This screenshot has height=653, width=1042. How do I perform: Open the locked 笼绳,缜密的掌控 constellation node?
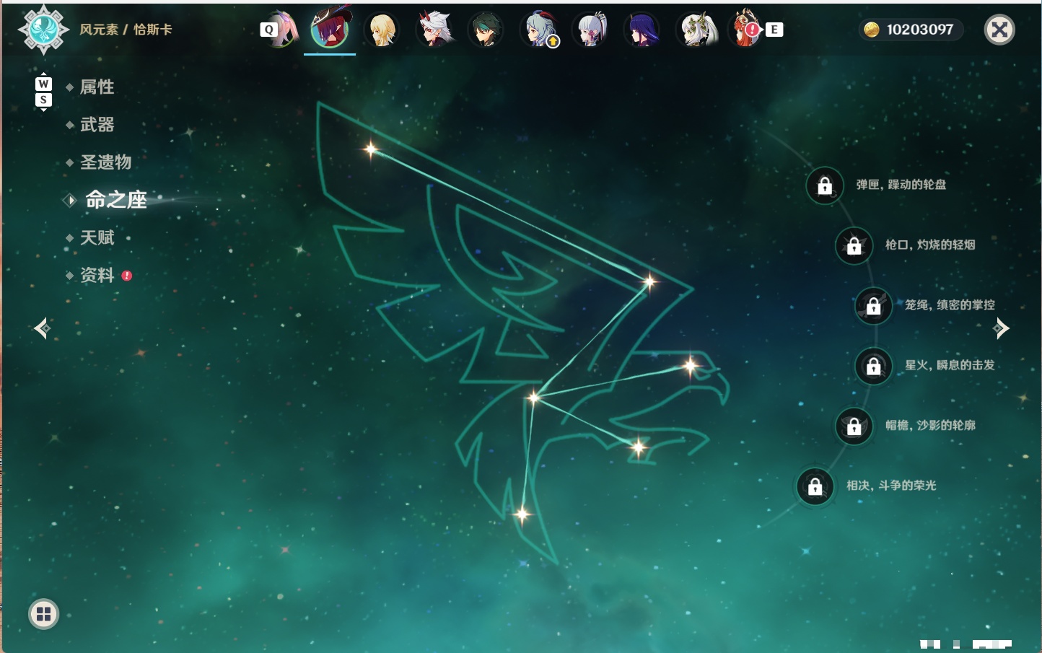coord(874,306)
